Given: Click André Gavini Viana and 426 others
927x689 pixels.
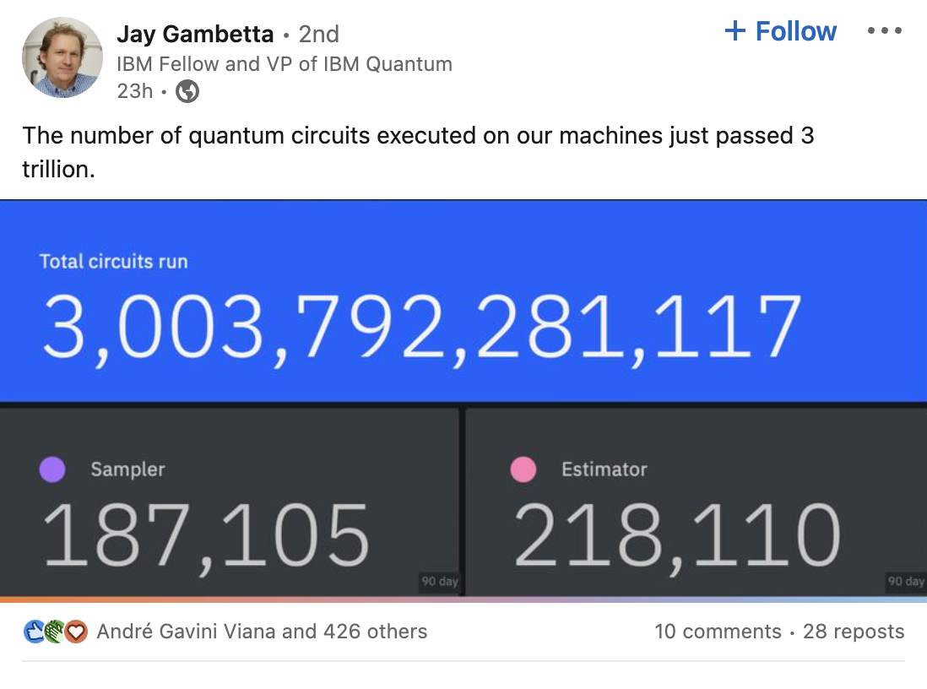Looking at the screenshot, I should point(263,631).
